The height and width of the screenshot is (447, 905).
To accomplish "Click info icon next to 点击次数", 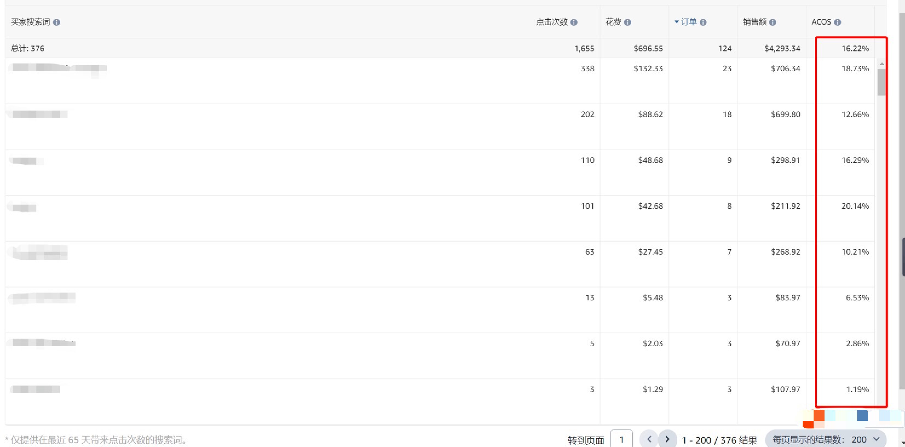I will 574,22.
